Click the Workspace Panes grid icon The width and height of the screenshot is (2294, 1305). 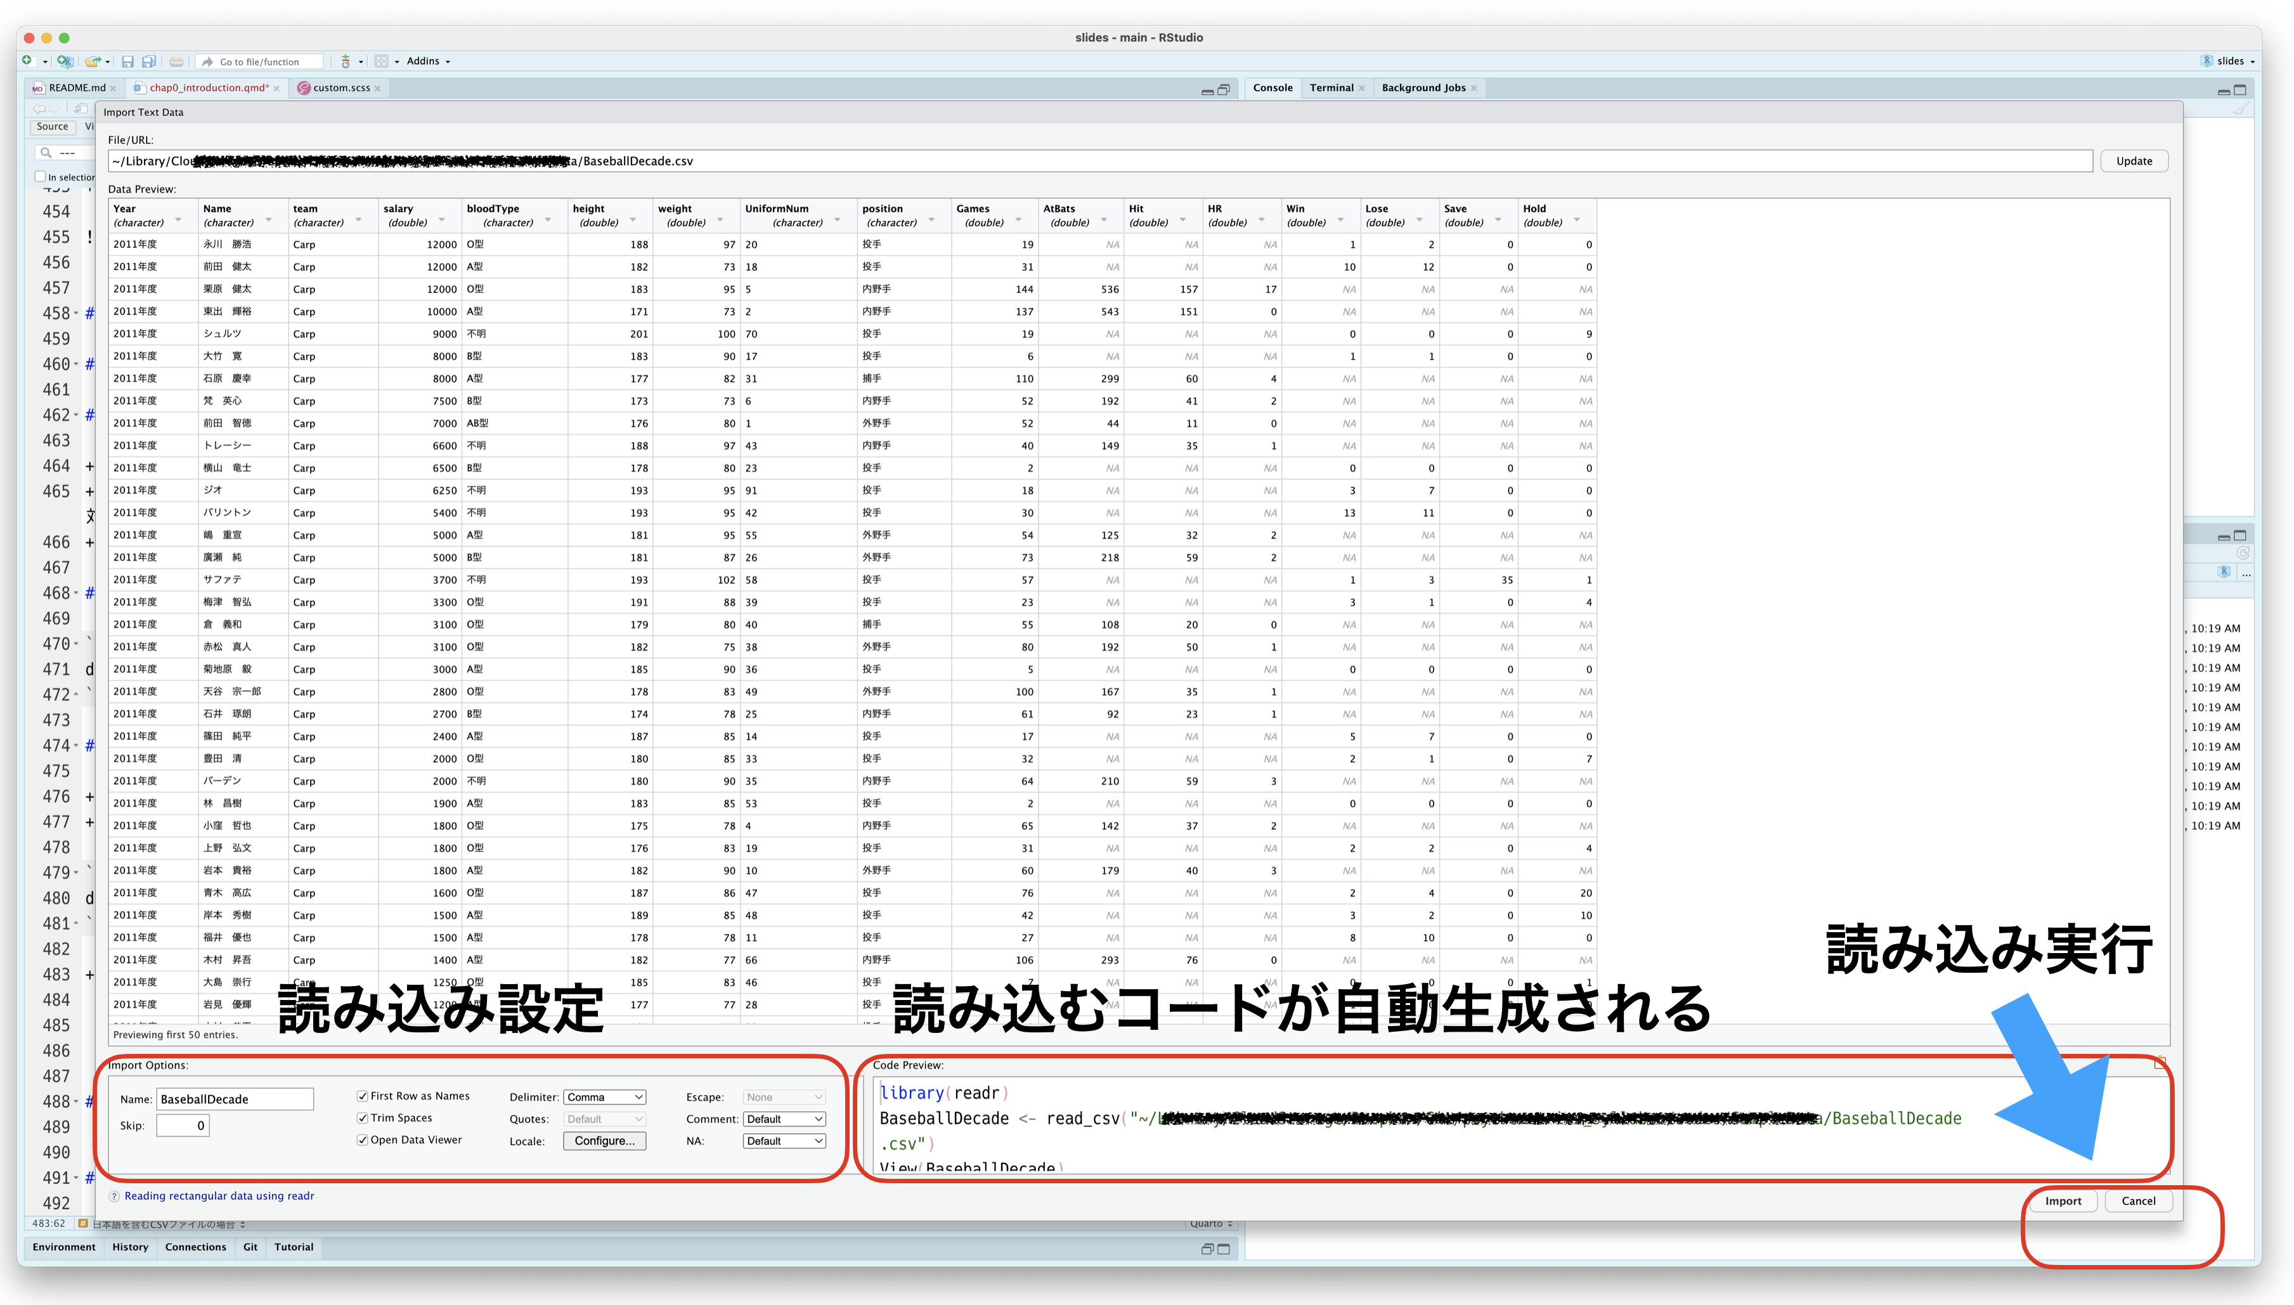(382, 61)
